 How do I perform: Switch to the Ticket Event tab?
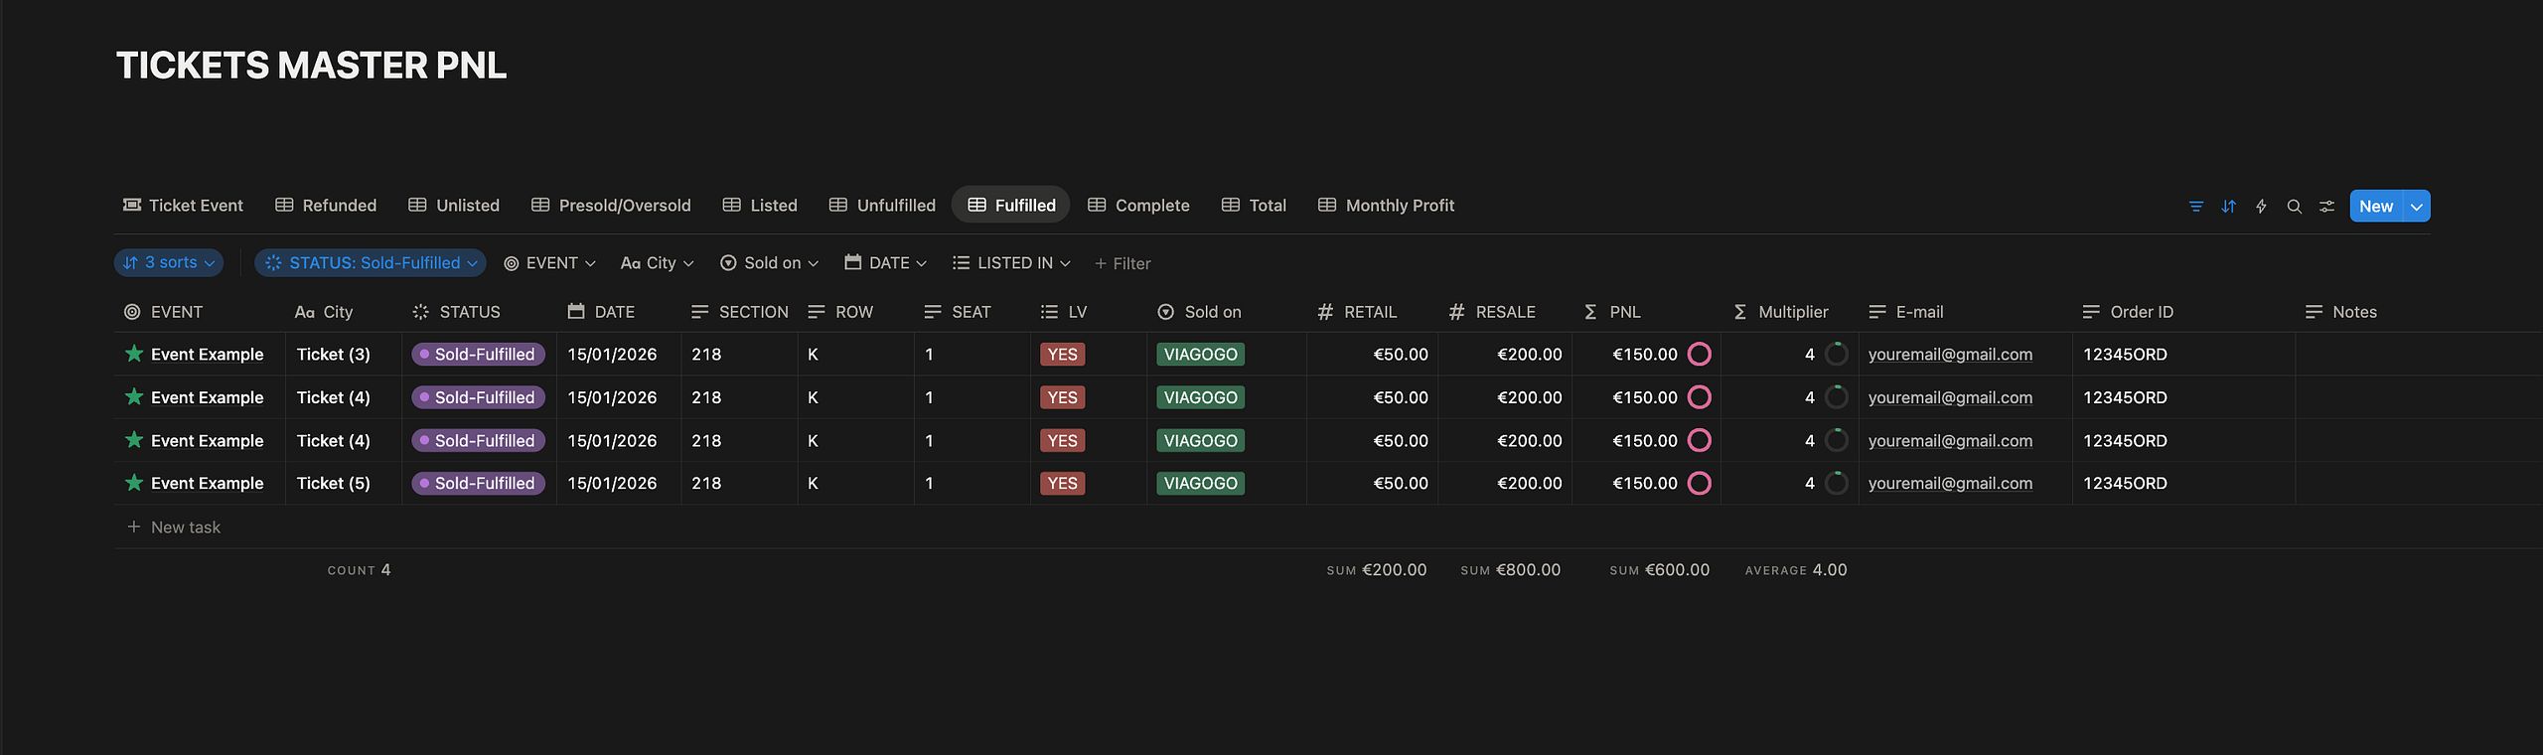pyautogui.click(x=183, y=206)
